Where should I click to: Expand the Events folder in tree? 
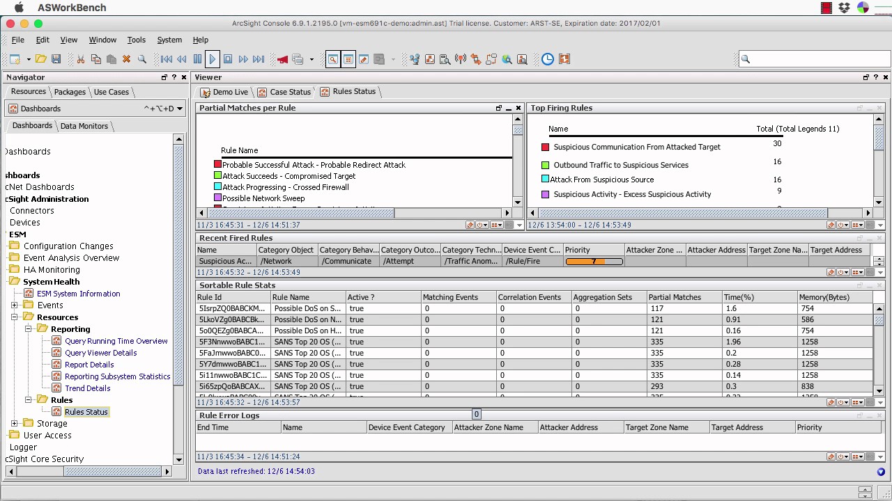click(15, 305)
